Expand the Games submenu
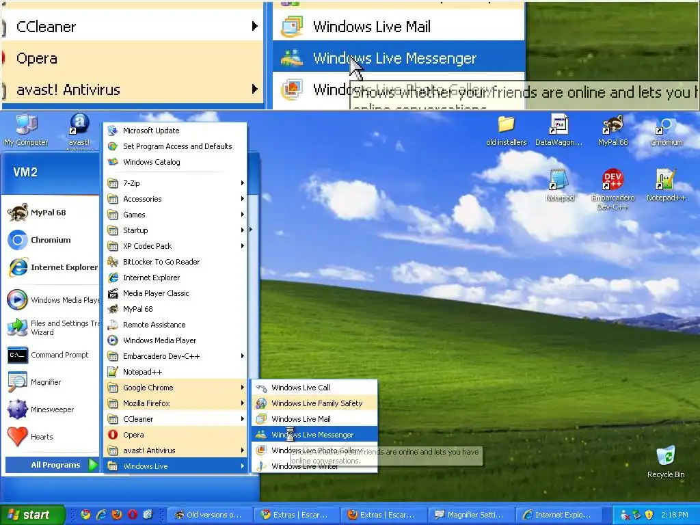 [176, 214]
